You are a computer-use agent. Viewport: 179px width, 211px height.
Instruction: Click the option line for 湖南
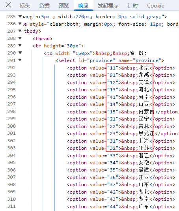point(121,199)
